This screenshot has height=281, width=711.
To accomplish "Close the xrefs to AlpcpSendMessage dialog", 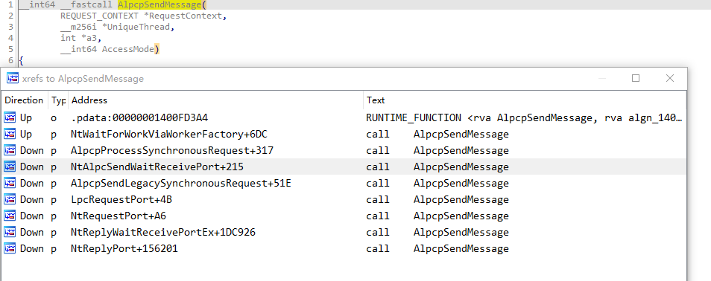I will pyautogui.click(x=670, y=78).
